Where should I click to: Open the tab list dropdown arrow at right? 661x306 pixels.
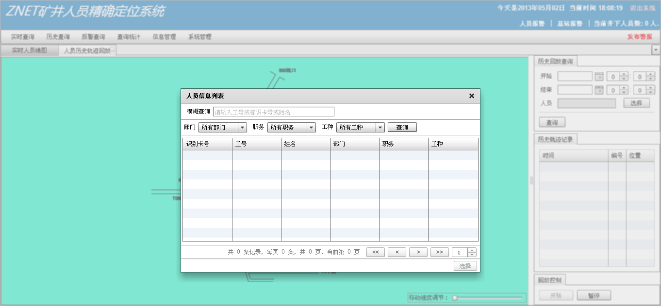pyautogui.click(x=656, y=50)
